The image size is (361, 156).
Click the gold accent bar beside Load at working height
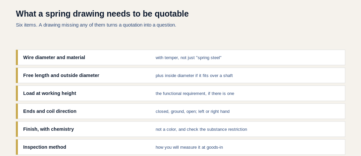(17, 93)
